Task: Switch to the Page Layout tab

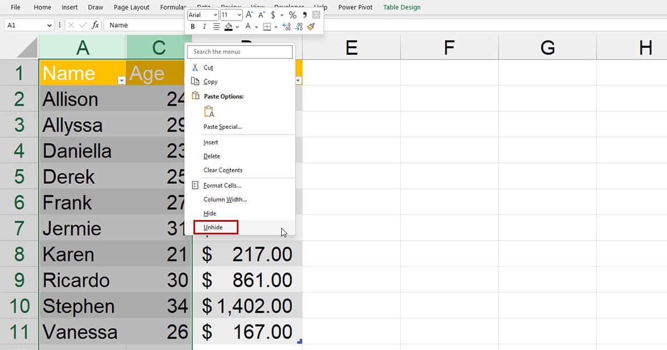Action: pyautogui.click(x=132, y=7)
